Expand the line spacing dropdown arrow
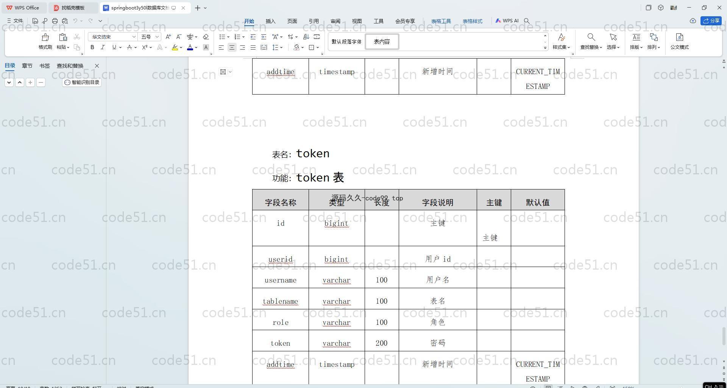The height and width of the screenshot is (388, 727). point(281,48)
